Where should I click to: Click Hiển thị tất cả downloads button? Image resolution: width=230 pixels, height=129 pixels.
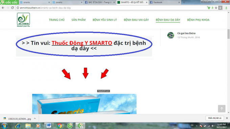pyautogui.click(x=214, y=118)
